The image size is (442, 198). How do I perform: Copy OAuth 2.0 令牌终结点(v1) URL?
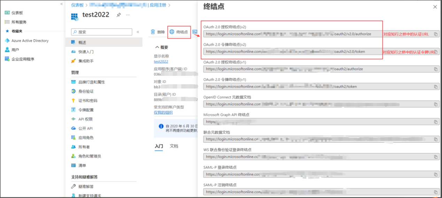[436, 87]
